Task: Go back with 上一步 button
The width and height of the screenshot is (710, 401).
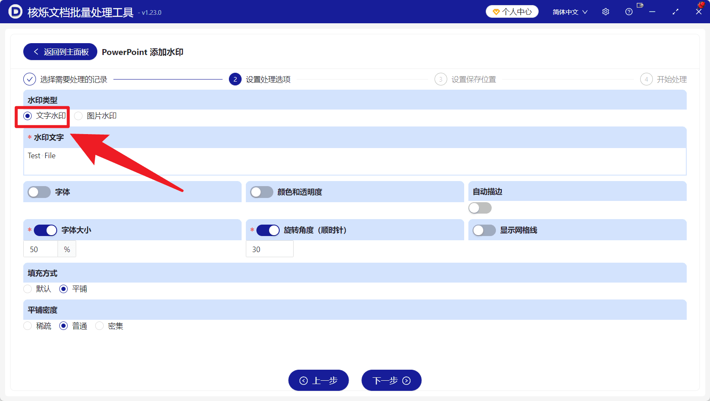Action: pyautogui.click(x=318, y=380)
